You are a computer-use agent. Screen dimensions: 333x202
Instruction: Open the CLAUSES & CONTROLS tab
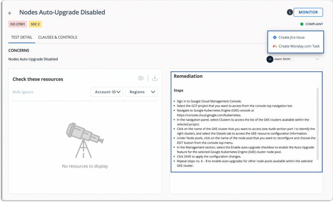pyautogui.click(x=58, y=37)
